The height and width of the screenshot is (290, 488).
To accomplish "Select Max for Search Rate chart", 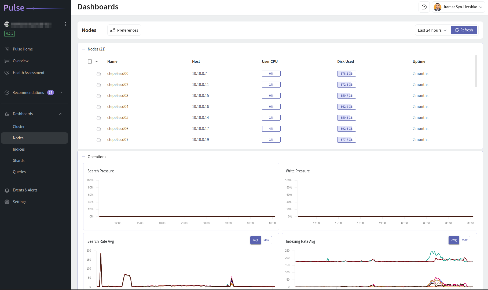I will [266, 240].
